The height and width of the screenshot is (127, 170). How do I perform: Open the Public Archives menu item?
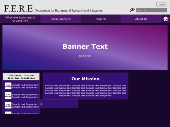coord(60,19)
